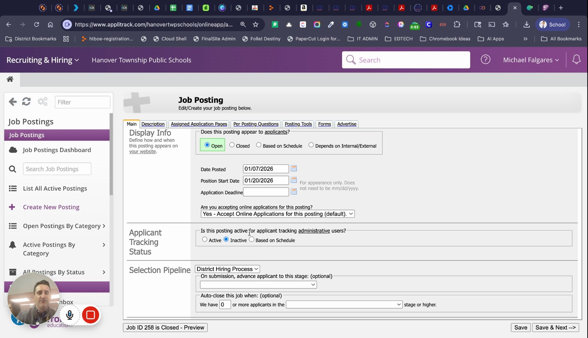The width and height of the screenshot is (588, 338).
Task: Click the Date Posted input field
Action: click(x=266, y=169)
